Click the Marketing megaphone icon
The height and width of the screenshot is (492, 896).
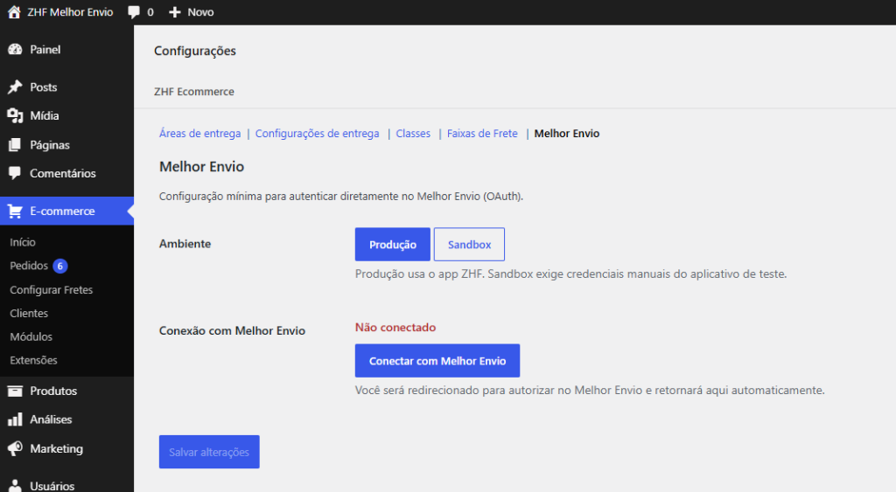pos(15,448)
